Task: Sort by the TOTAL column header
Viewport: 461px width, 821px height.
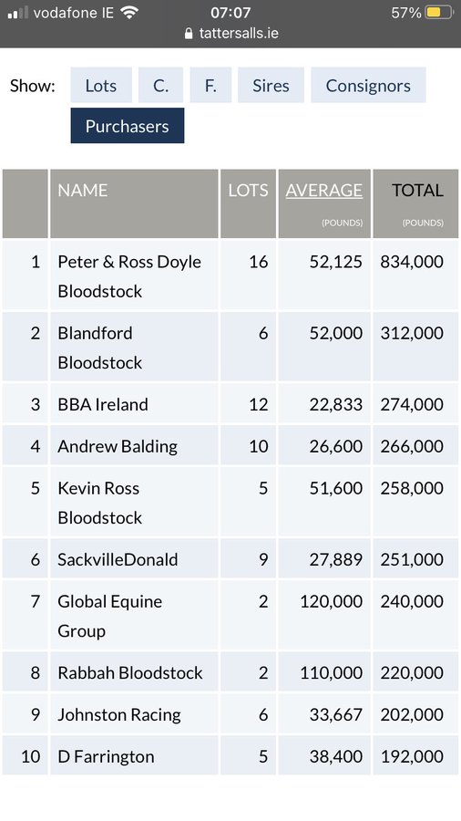Action: [417, 190]
